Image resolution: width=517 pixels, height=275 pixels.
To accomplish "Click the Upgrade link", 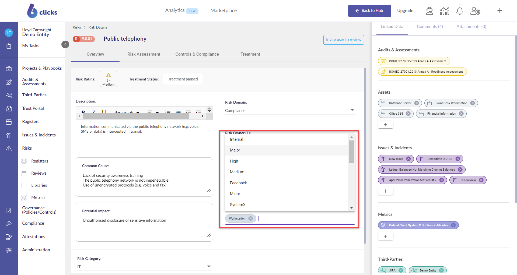I will pos(405,11).
